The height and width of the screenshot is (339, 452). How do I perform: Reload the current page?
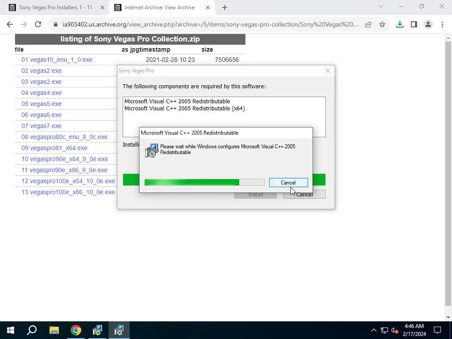[38, 25]
